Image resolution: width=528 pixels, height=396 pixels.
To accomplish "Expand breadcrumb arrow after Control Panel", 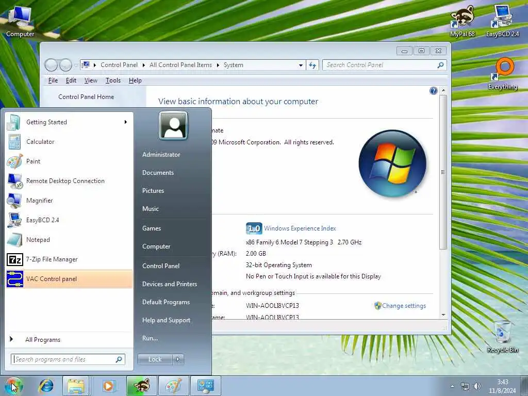I will [144, 65].
